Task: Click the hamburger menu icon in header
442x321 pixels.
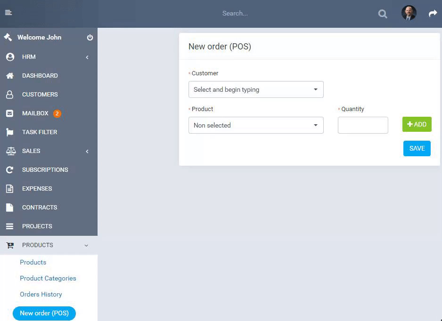Action: pyautogui.click(x=8, y=13)
